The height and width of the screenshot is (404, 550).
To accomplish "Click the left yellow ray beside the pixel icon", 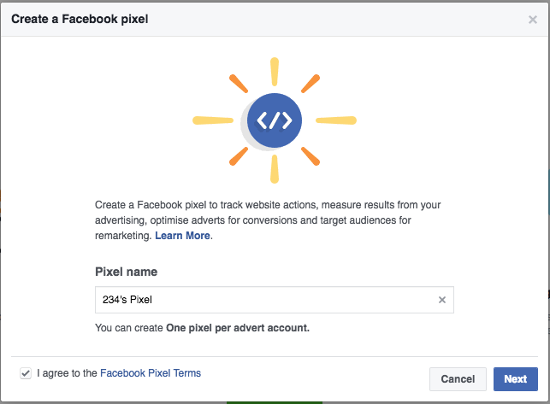I will (x=213, y=120).
